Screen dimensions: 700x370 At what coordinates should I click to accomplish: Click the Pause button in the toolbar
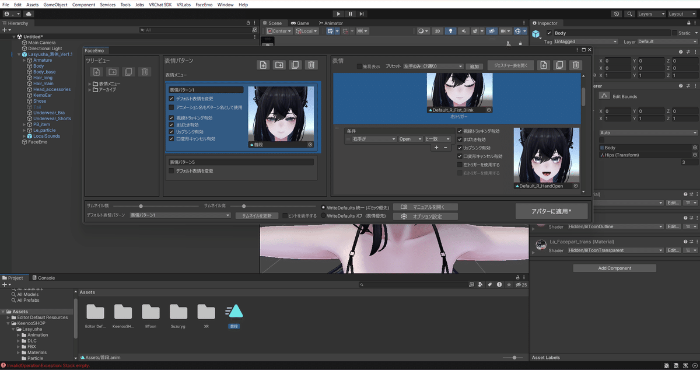350,13
